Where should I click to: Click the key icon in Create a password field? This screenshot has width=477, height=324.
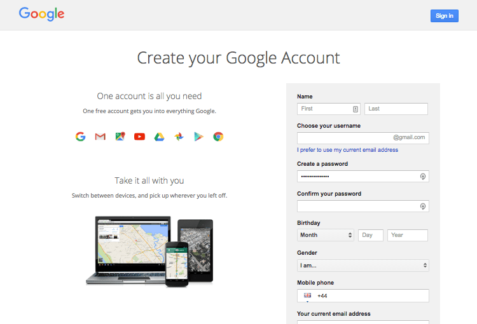point(423,177)
